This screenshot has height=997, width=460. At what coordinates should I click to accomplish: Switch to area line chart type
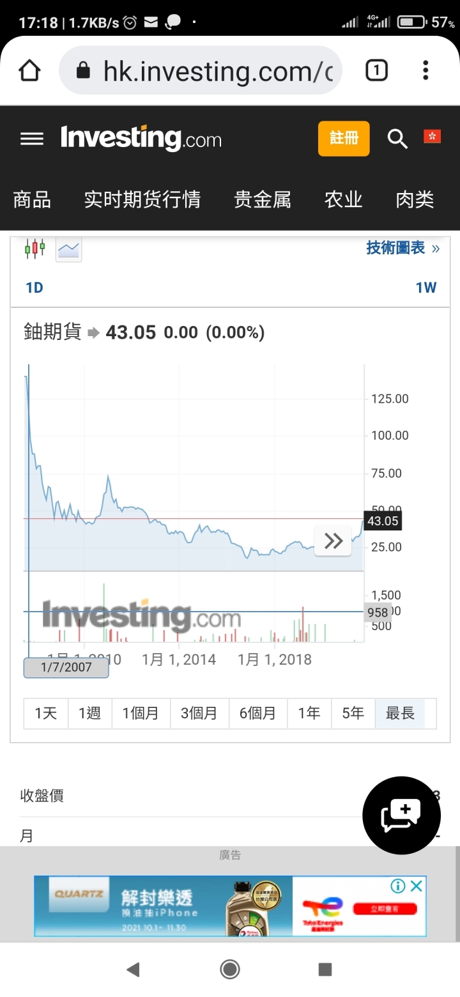[68, 249]
